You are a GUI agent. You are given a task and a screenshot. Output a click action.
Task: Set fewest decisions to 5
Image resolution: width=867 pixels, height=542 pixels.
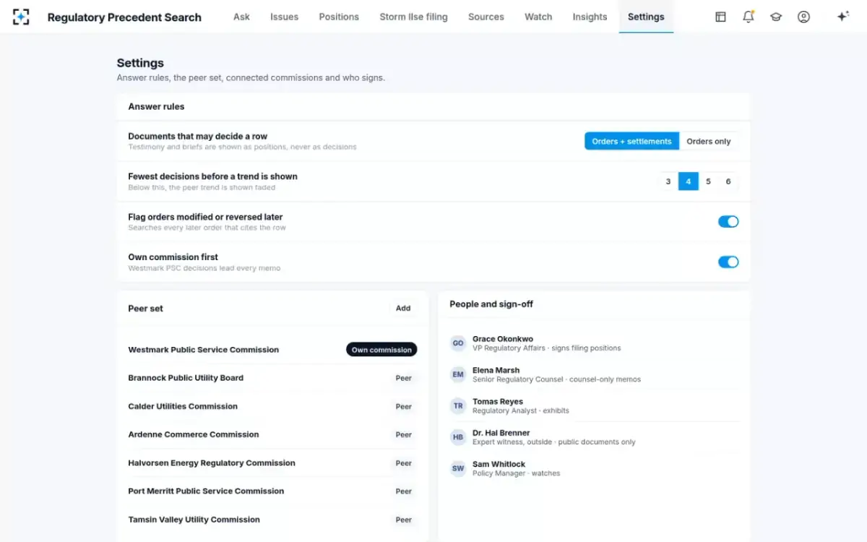pos(708,181)
